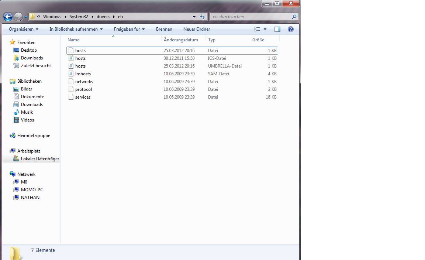Open the 'In Bibliothek aufnehmen' menu
The image size is (425, 260).
[76, 29]
